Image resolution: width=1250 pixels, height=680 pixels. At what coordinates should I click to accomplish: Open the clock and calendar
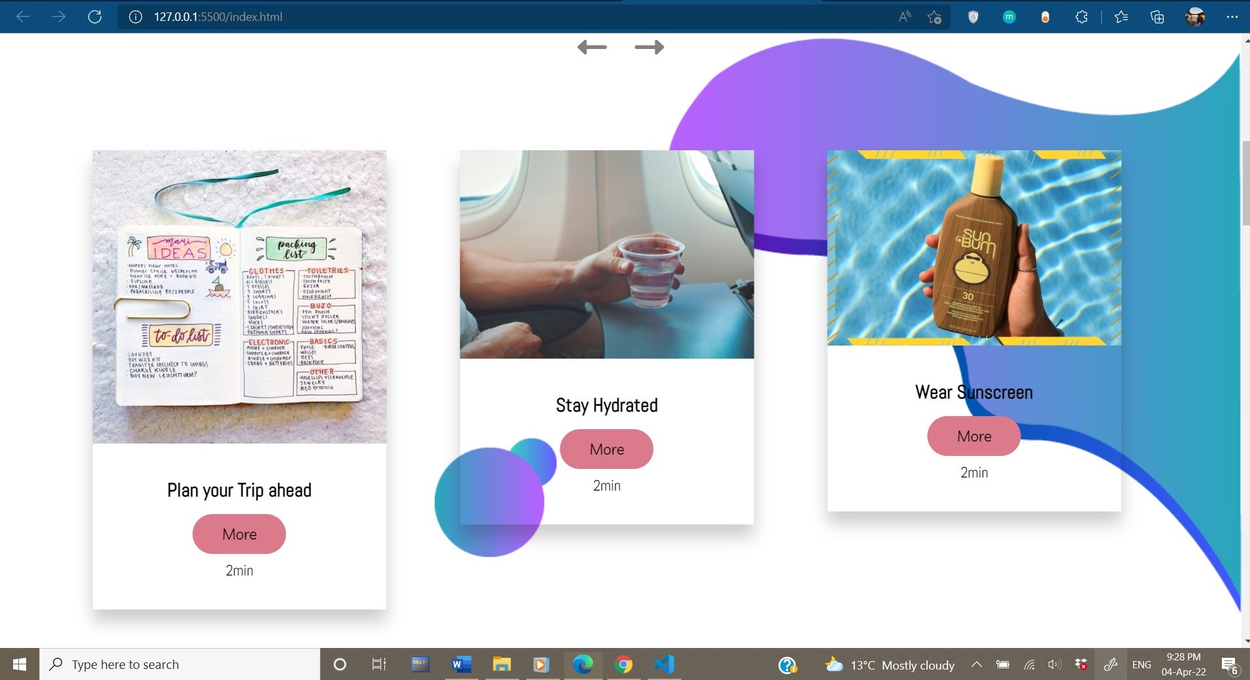(x=1183, y=664)
